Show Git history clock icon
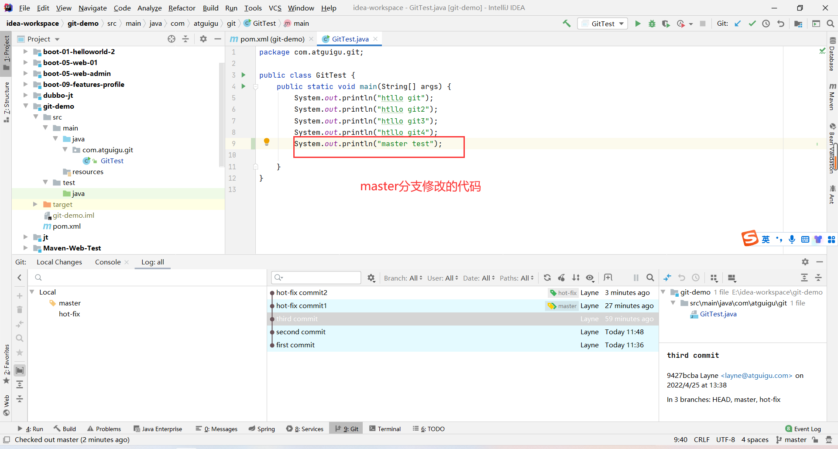The height and width of the screenshot is (449, 838). 766,24
